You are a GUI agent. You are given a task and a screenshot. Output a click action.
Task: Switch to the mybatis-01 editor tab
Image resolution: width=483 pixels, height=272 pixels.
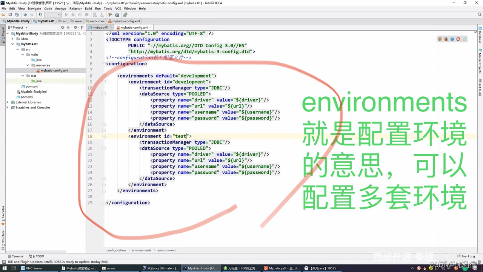click(100, 27)
